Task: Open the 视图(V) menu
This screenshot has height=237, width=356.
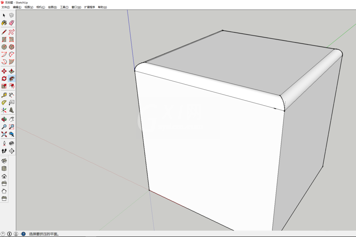Action: [29, 7]
